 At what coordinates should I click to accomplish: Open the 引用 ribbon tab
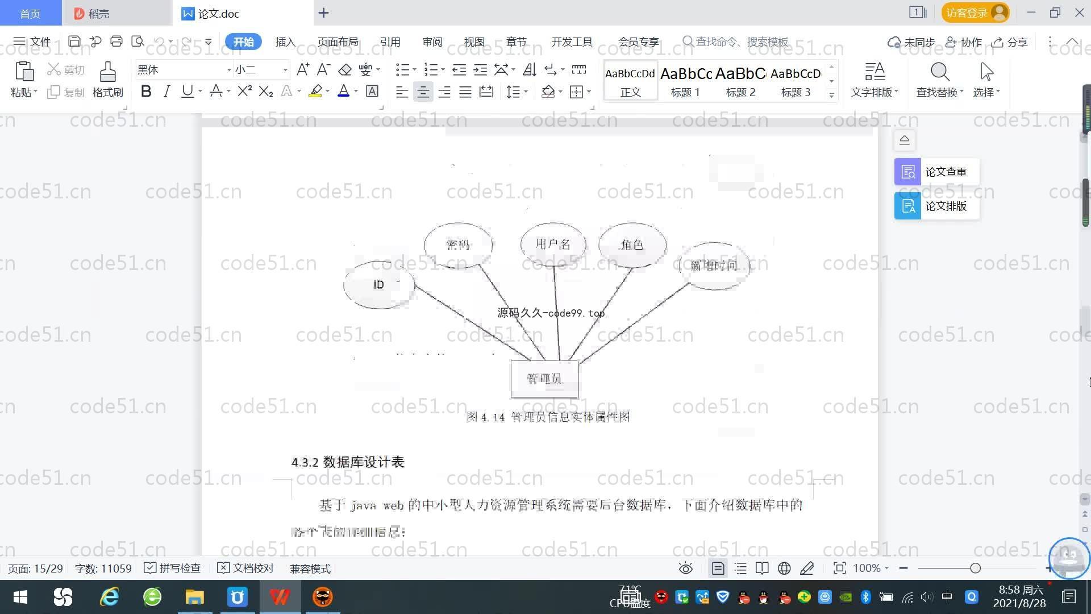pos(390,42)
